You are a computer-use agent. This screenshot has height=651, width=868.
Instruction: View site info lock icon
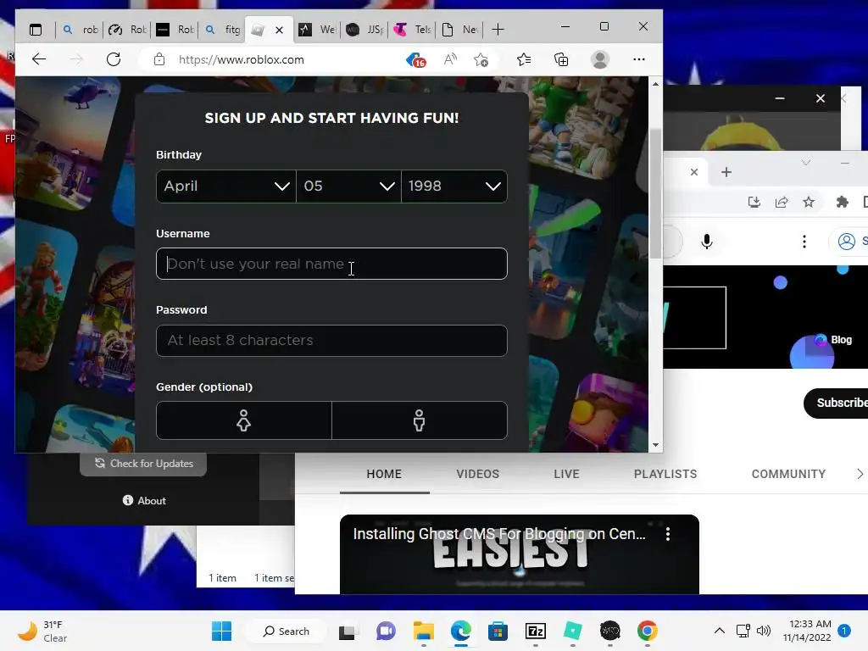[x=159, y=59]
